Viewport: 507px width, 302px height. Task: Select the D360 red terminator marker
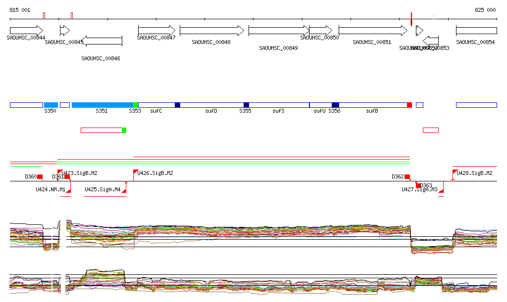tap(40, 177)
